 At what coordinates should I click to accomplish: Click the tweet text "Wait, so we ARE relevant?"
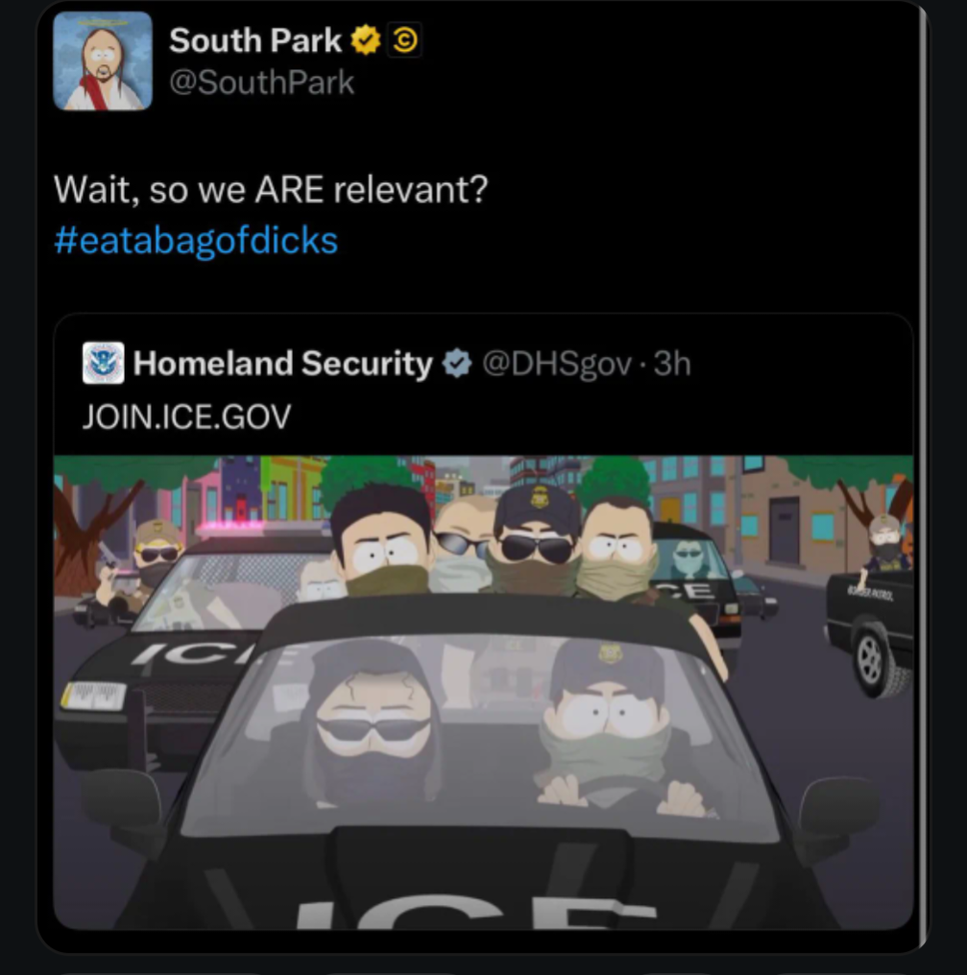[271, 190]
